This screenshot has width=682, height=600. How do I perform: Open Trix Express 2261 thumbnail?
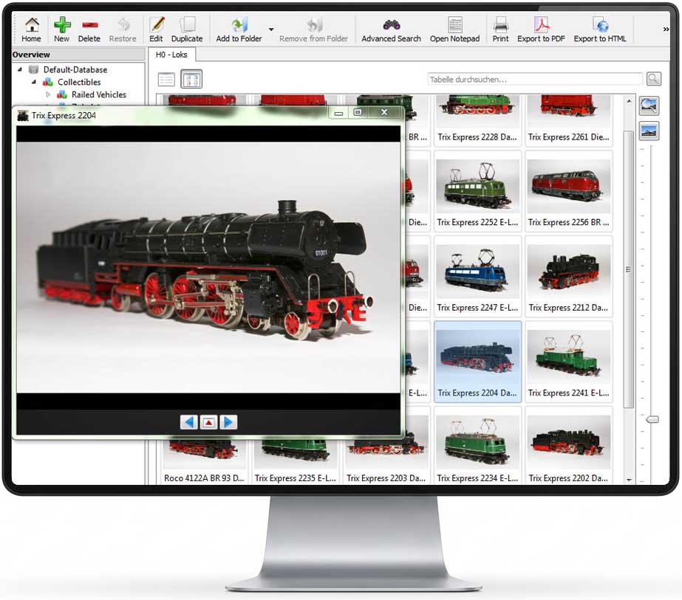pyautogui.click(x=568, y=120)
